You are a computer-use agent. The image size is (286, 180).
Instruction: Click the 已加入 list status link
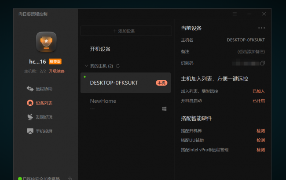point(259,91)
